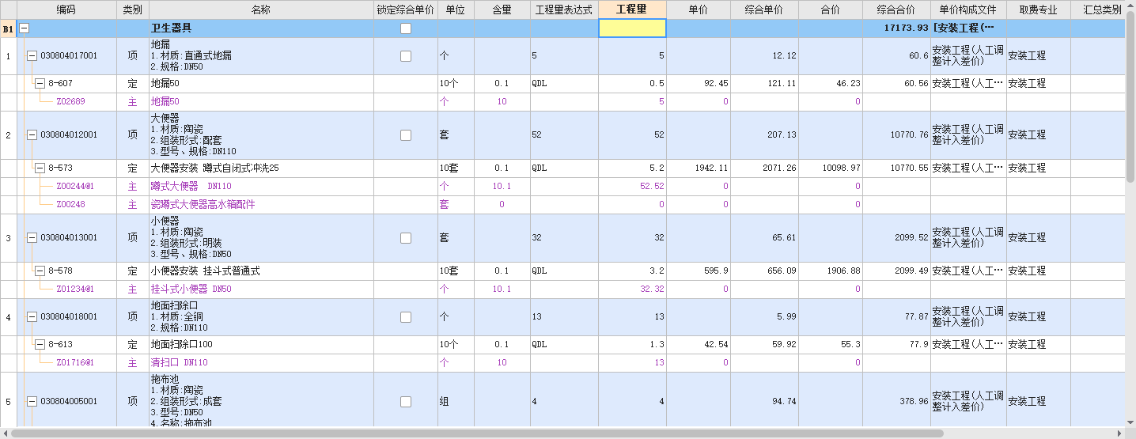Collapse item 030804013001 row
Screen dimensions: 1136x439
click(x=32, y=237)
